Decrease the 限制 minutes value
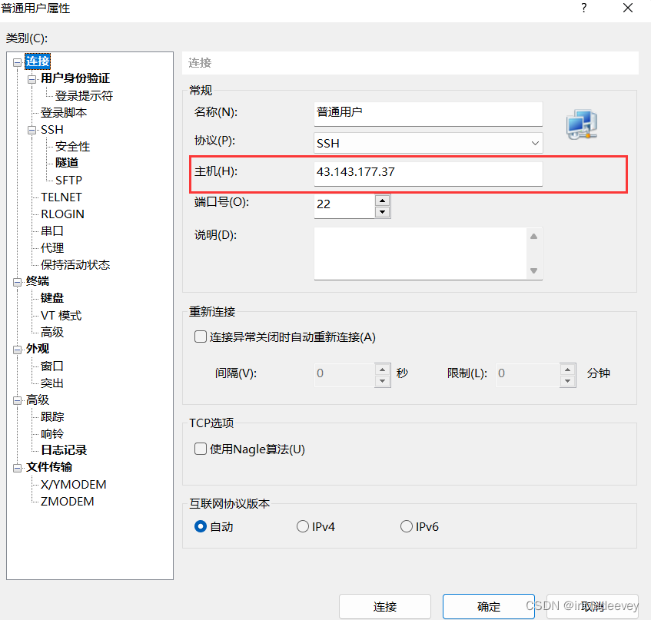The image size is (651, 620). (567, 380)
